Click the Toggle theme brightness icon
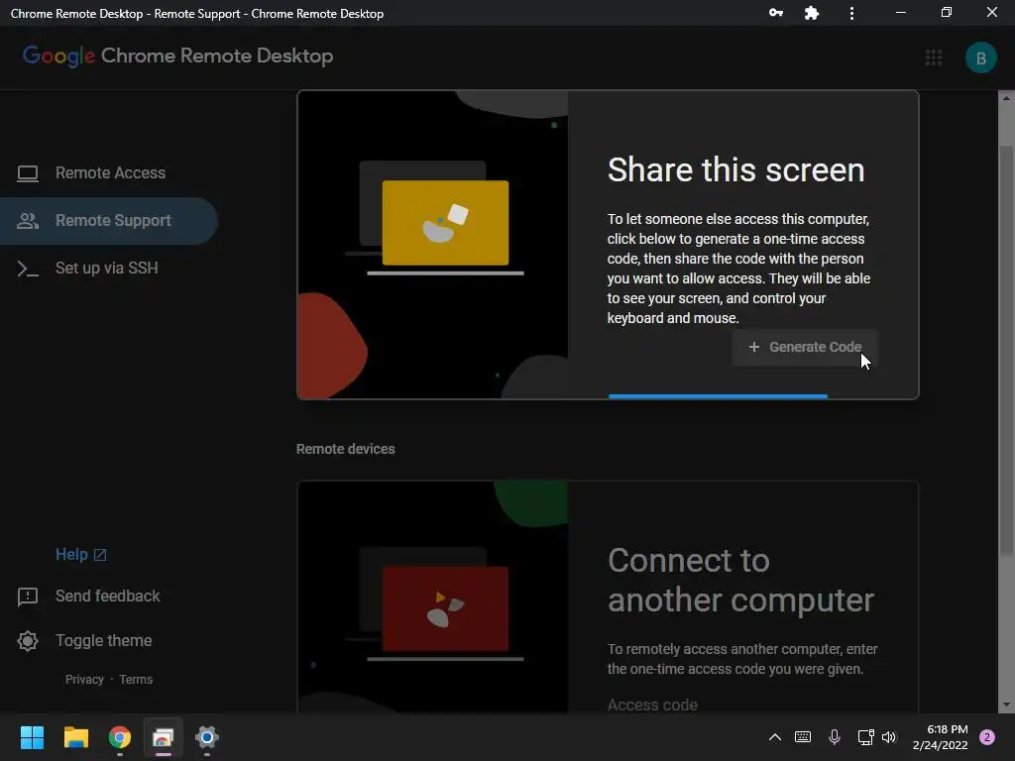1015x761 pixels. click(27, 641)
